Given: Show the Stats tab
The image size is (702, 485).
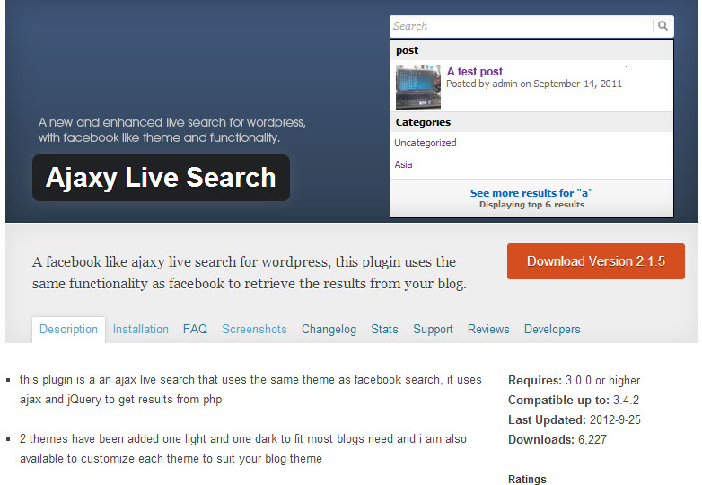Looking at the screenshot, I should coord(384,329).
